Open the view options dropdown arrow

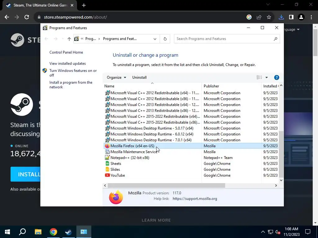click(266, 77)
